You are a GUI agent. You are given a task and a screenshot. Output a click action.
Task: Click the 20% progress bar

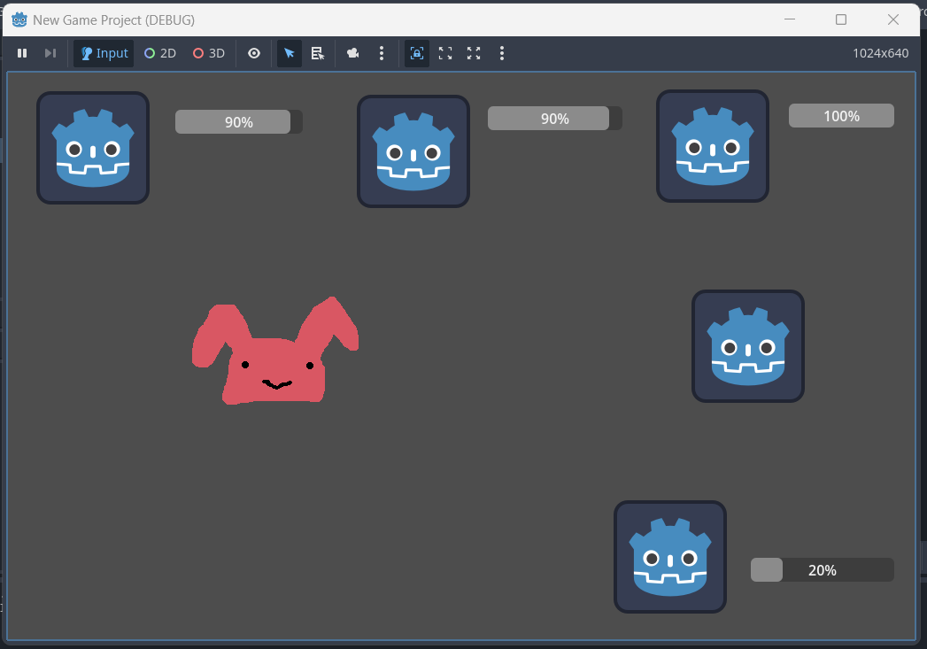(823, 570)
